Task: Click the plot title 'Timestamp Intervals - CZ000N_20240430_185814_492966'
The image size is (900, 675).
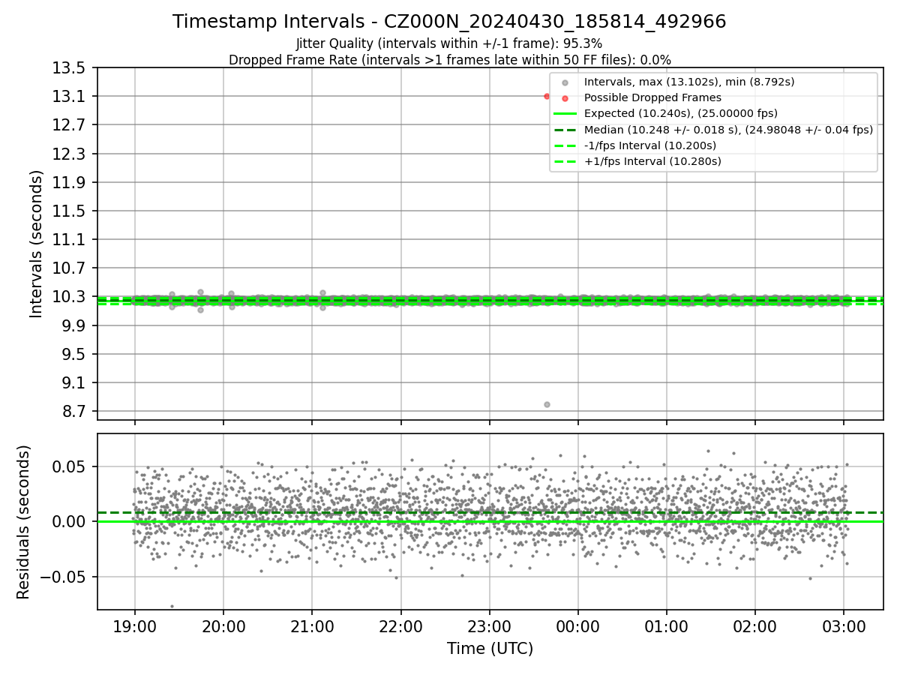Action: click(449, 22)
